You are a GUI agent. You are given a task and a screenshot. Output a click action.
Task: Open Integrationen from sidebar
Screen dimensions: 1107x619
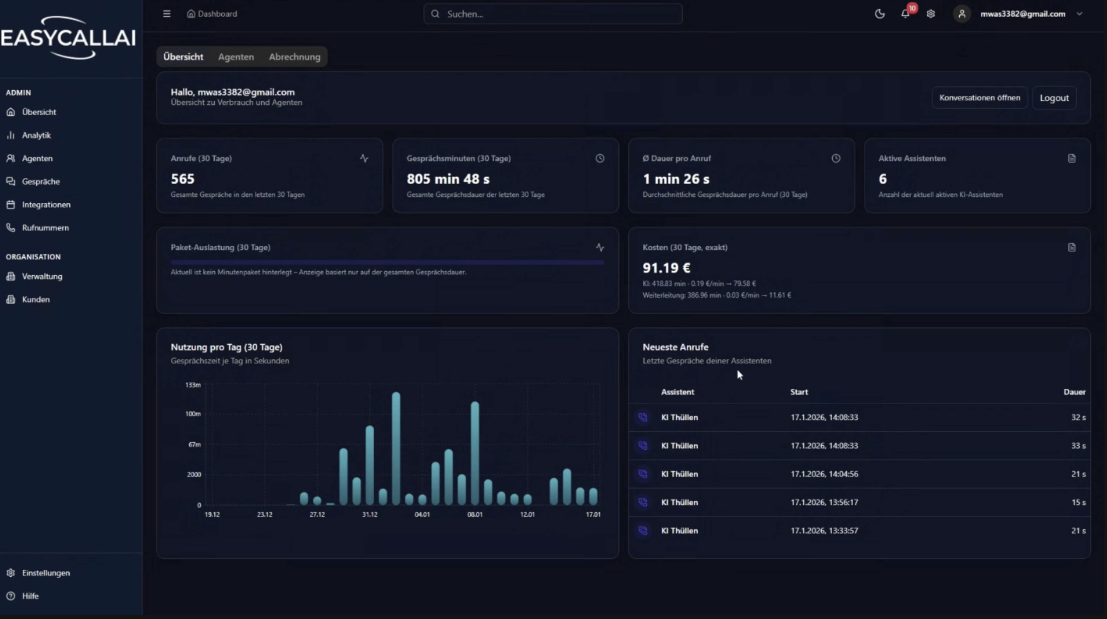[x=46, y=205]
